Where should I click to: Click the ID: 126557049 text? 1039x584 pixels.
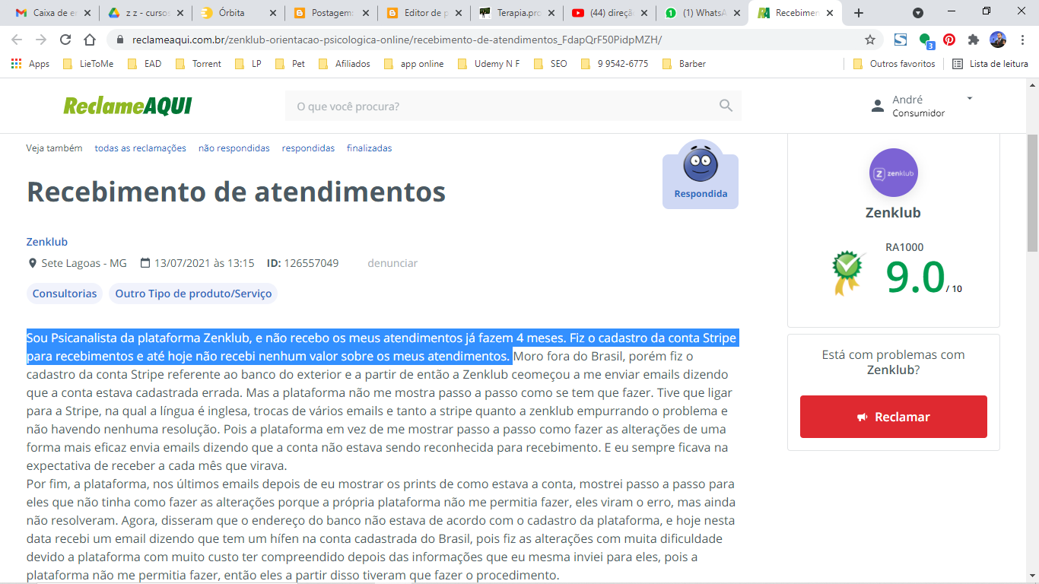click(303, 263)
